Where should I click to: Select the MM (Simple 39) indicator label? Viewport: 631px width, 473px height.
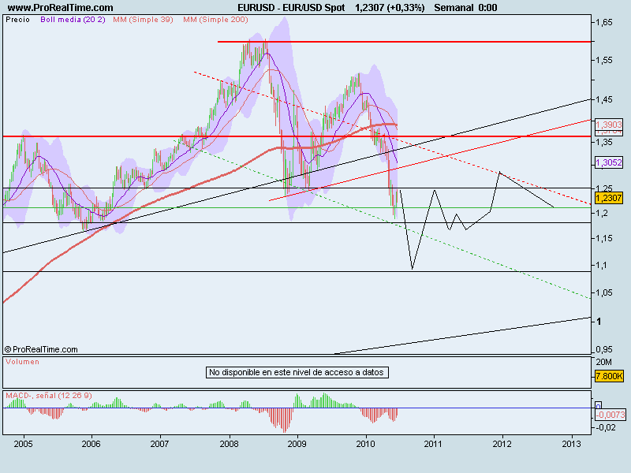[143, 20]
